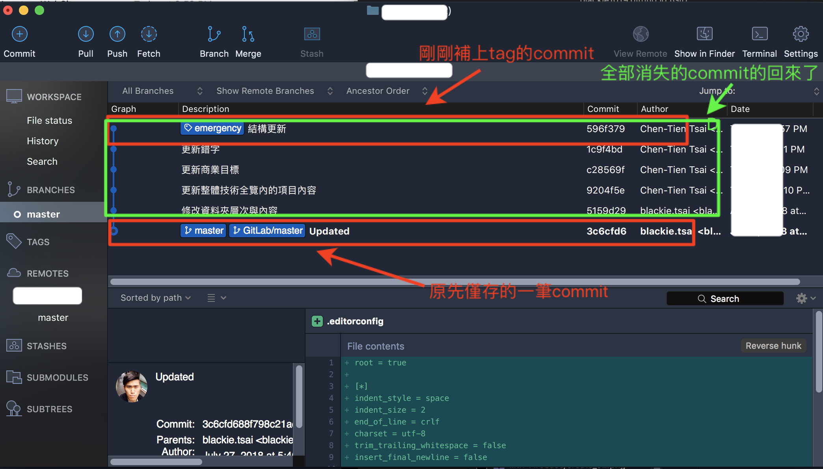Open the Branch tool
The image size is (823, 469).
click(214, 35)
